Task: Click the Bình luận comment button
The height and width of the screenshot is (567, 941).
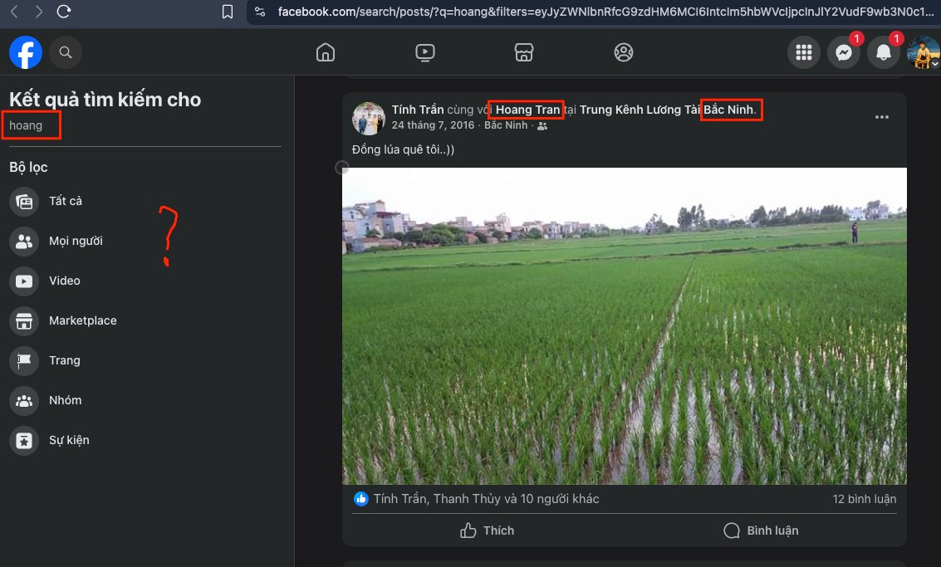Action: (761, 530)
